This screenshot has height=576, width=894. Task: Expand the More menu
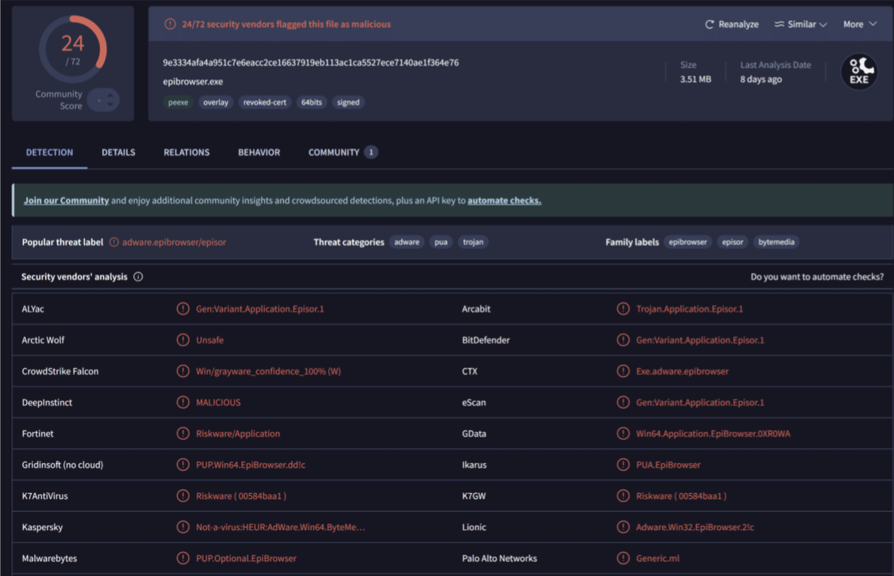(x=859, y=24)
